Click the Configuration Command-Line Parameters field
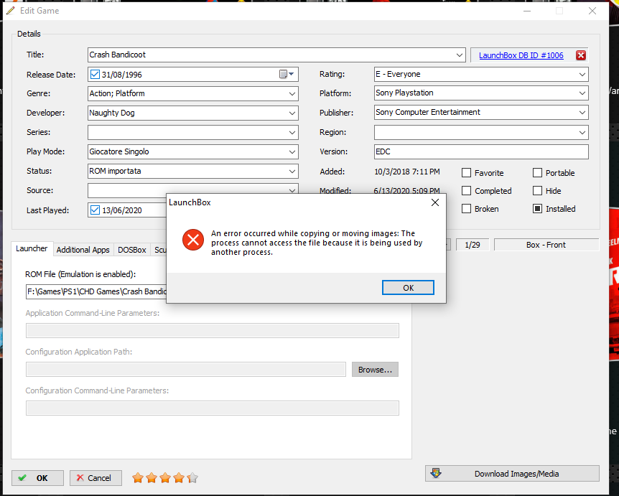619x496 pixels. [x=213, y=408]
